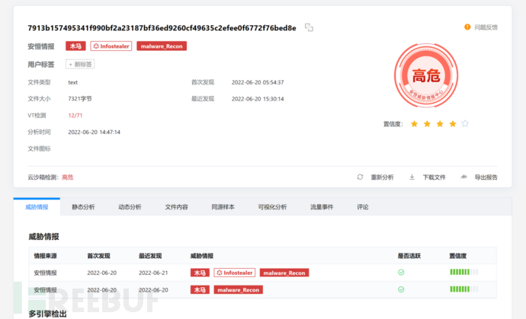Copy the file hash using copy icon
Screen dimensions: 526x319
pos(309,27)
